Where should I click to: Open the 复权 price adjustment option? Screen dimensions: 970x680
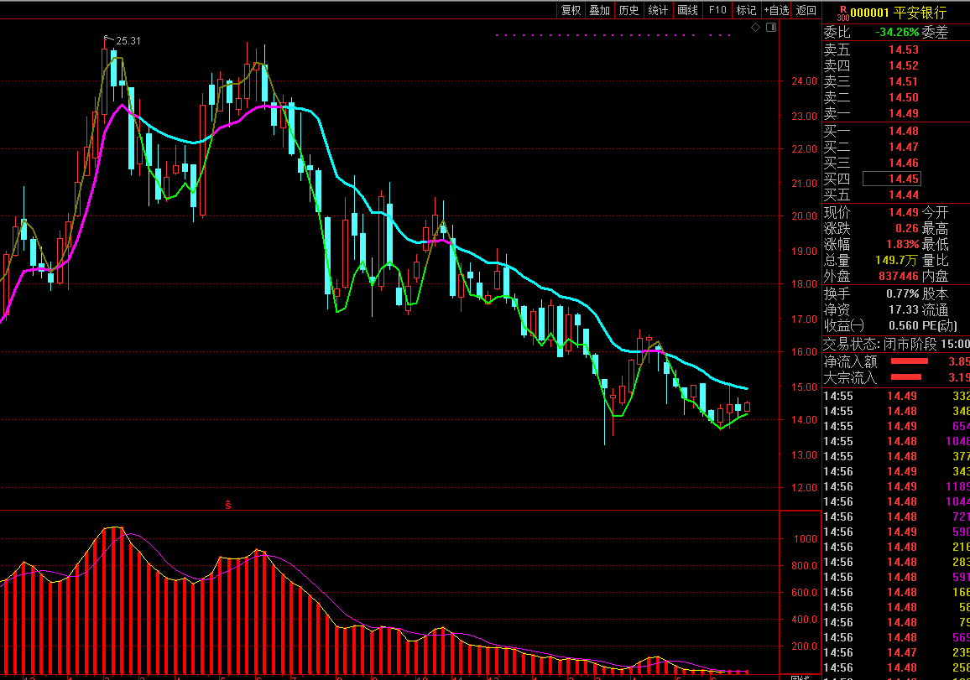point(571,10)
